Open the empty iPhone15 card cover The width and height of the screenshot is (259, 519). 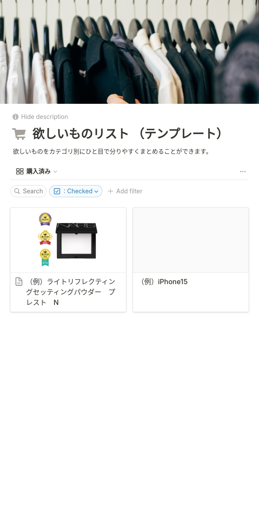click(x=191, y=240)
